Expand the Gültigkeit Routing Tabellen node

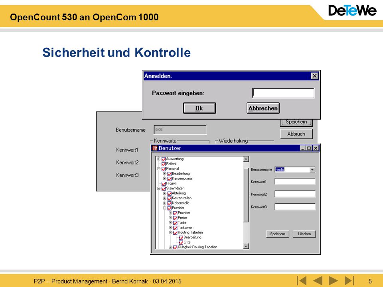coord(170,247)
